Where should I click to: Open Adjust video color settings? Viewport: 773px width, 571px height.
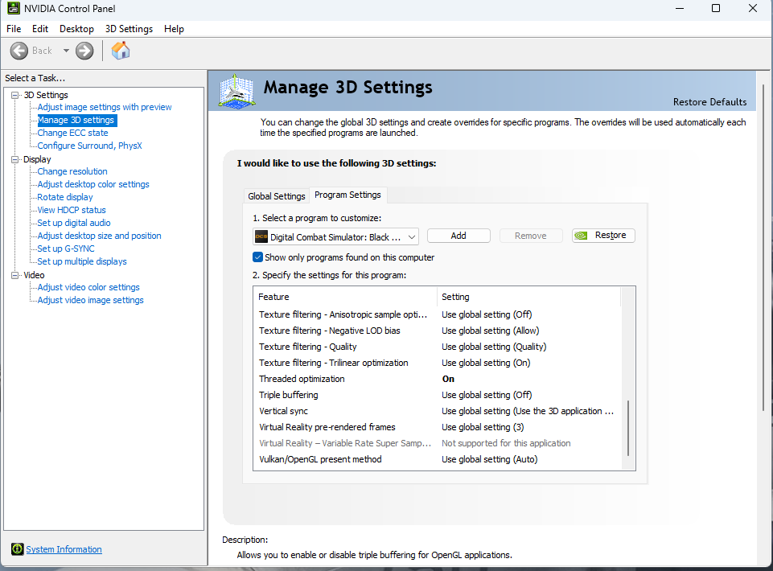tap(88, 287)
